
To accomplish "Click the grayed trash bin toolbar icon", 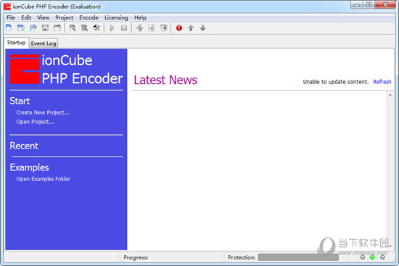I will click(x=164, y=28).
